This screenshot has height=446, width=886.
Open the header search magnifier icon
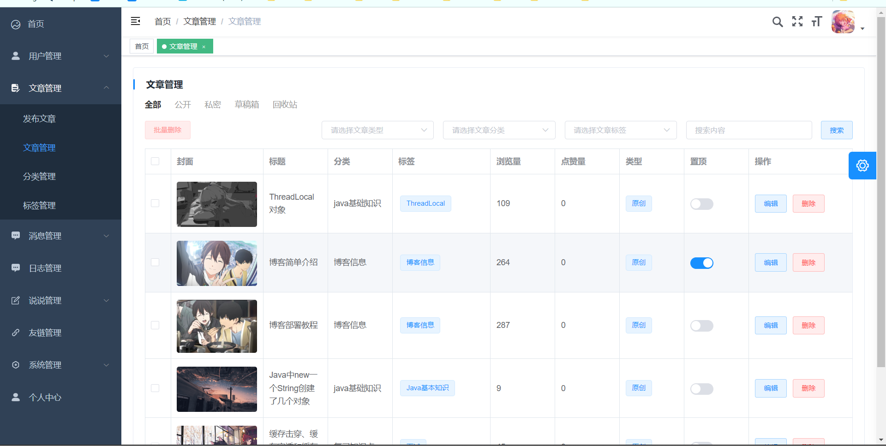point(778,22)
